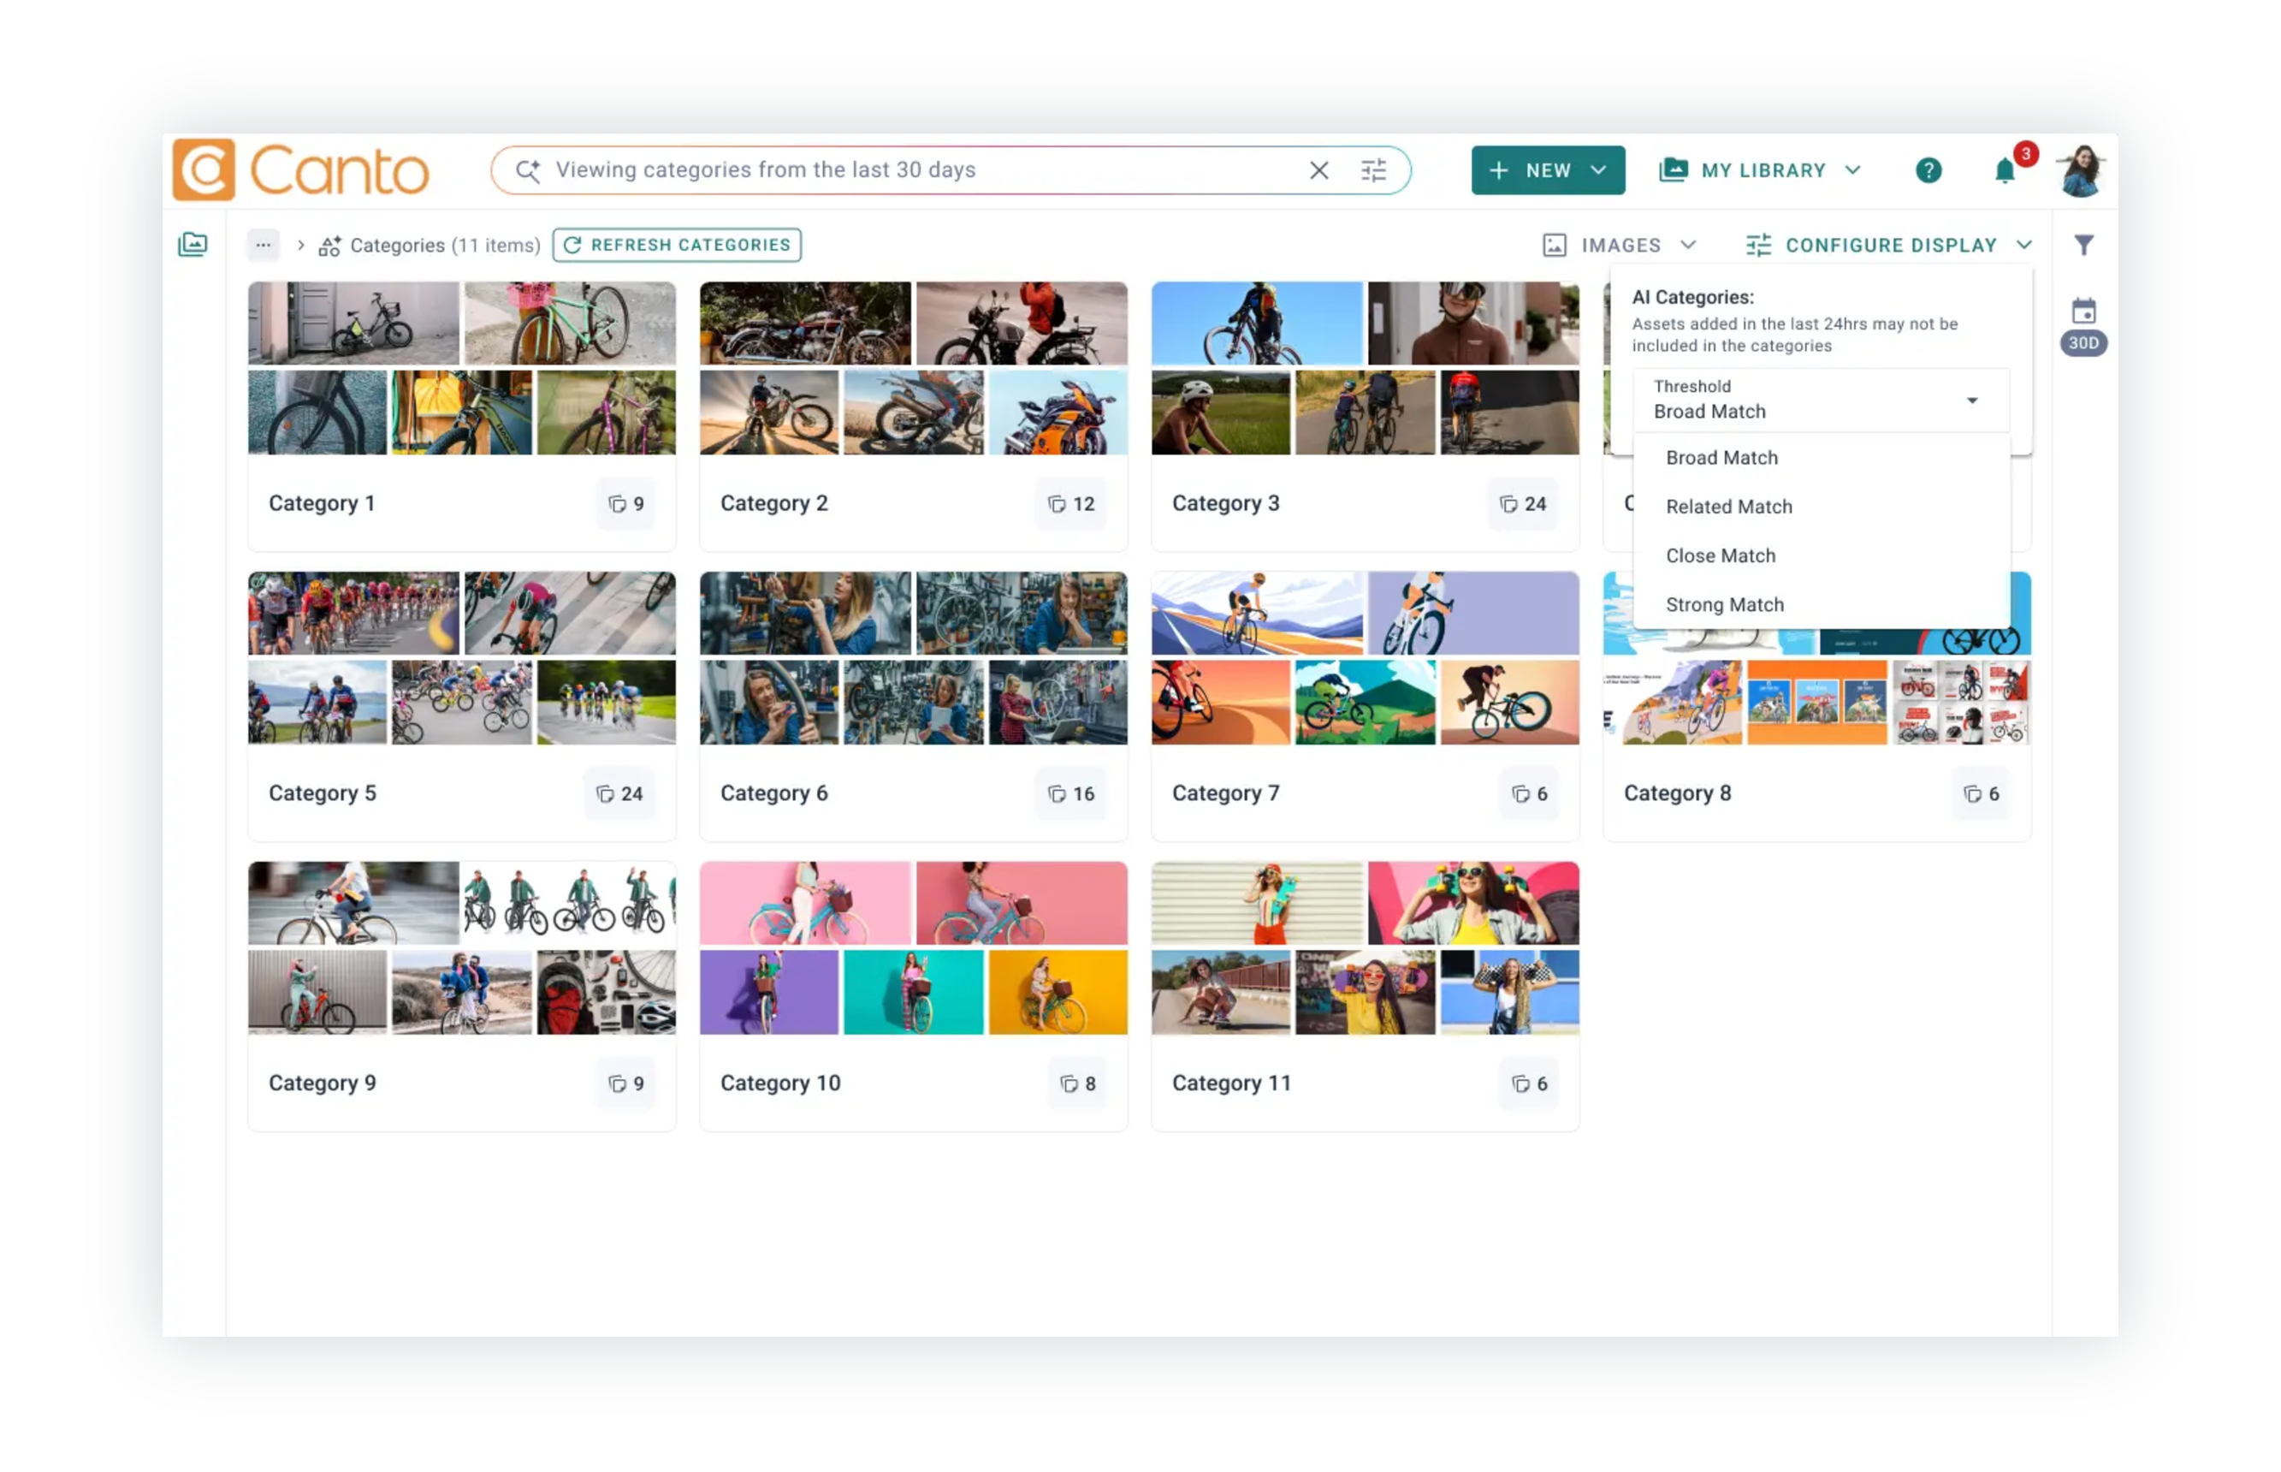Image resolution: width=2281 pixels, height=1472 pixels.
Task: Clear the search bar with X
Action: point(1318,170)
